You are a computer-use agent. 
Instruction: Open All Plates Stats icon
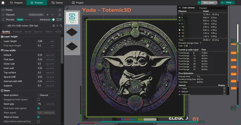coord(72,18)
